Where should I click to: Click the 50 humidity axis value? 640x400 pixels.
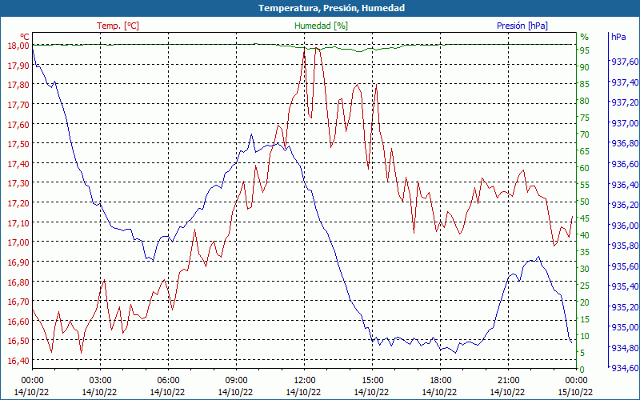(585, 202)
